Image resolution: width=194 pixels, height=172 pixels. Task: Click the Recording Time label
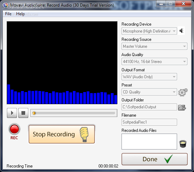[20, 166]
